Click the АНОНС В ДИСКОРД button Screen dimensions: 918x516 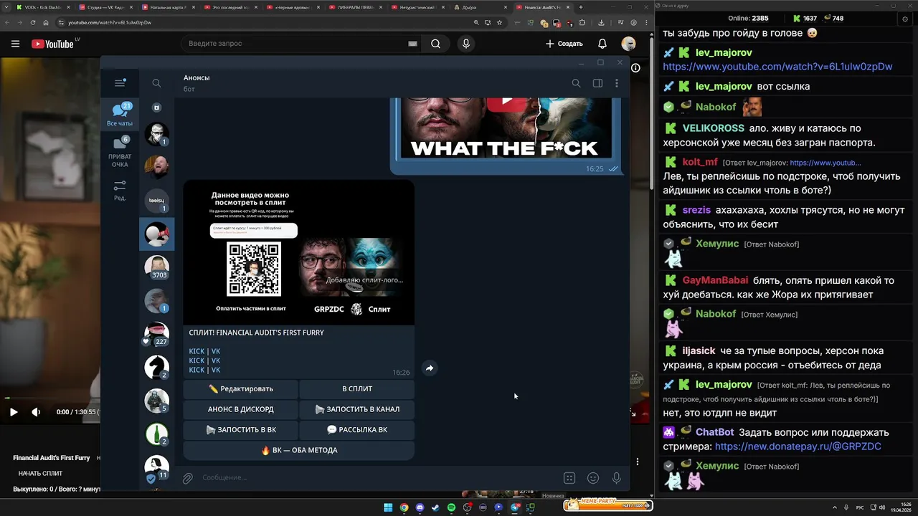pos(240,409)
